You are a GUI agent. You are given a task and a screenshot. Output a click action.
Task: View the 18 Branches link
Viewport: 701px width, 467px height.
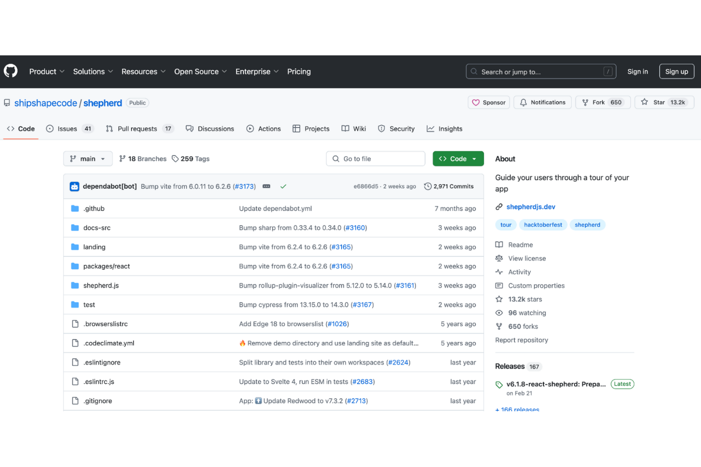[x=143, y=159]
